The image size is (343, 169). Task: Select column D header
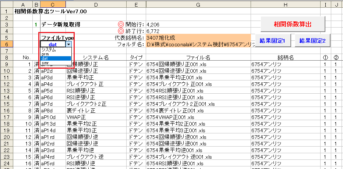coord(96,5)
